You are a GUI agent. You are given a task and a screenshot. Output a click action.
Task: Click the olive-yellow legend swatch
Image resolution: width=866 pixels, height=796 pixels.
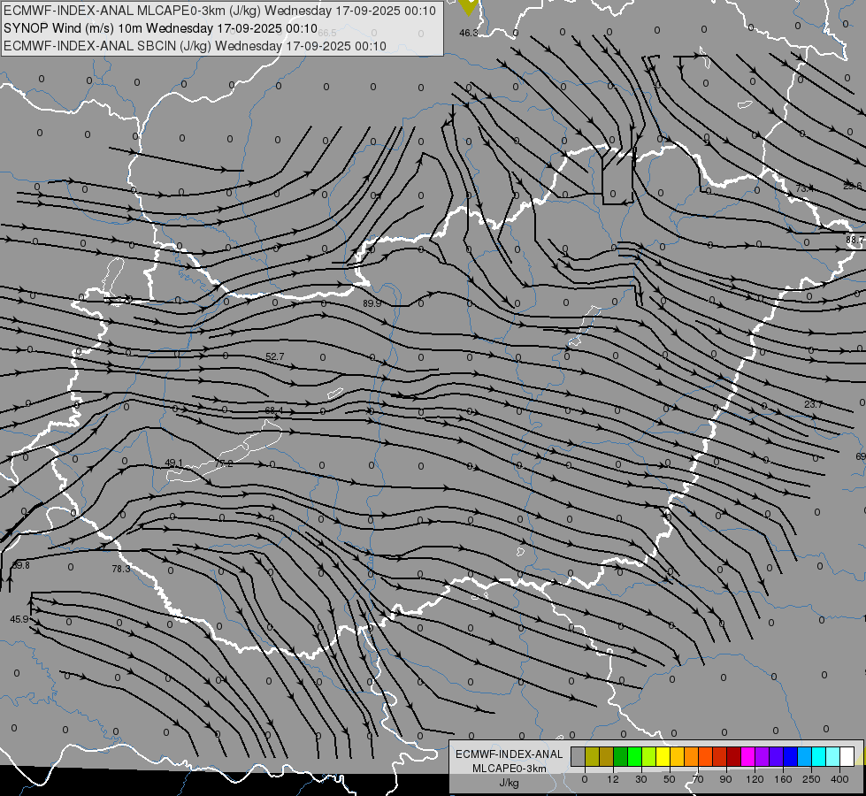click(592, 756)
